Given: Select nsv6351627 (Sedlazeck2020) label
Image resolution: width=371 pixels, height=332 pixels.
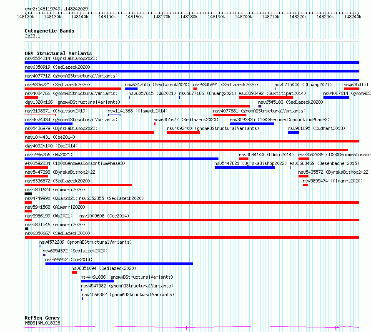Looking at the screenshot, I should [186, 120].
